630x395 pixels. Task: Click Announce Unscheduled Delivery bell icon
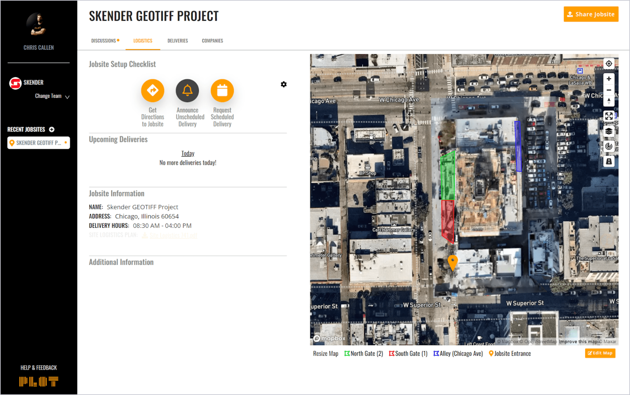(187, 90)
